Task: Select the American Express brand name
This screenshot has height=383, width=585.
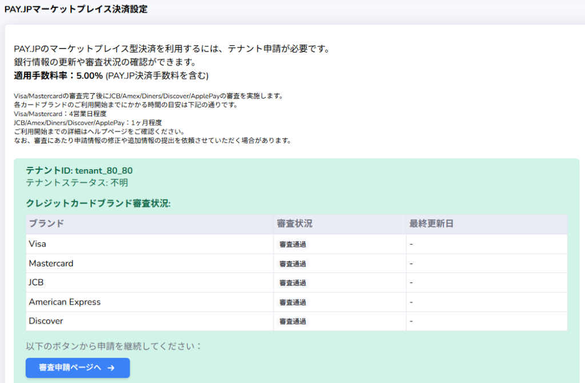Action: (65, 302)
